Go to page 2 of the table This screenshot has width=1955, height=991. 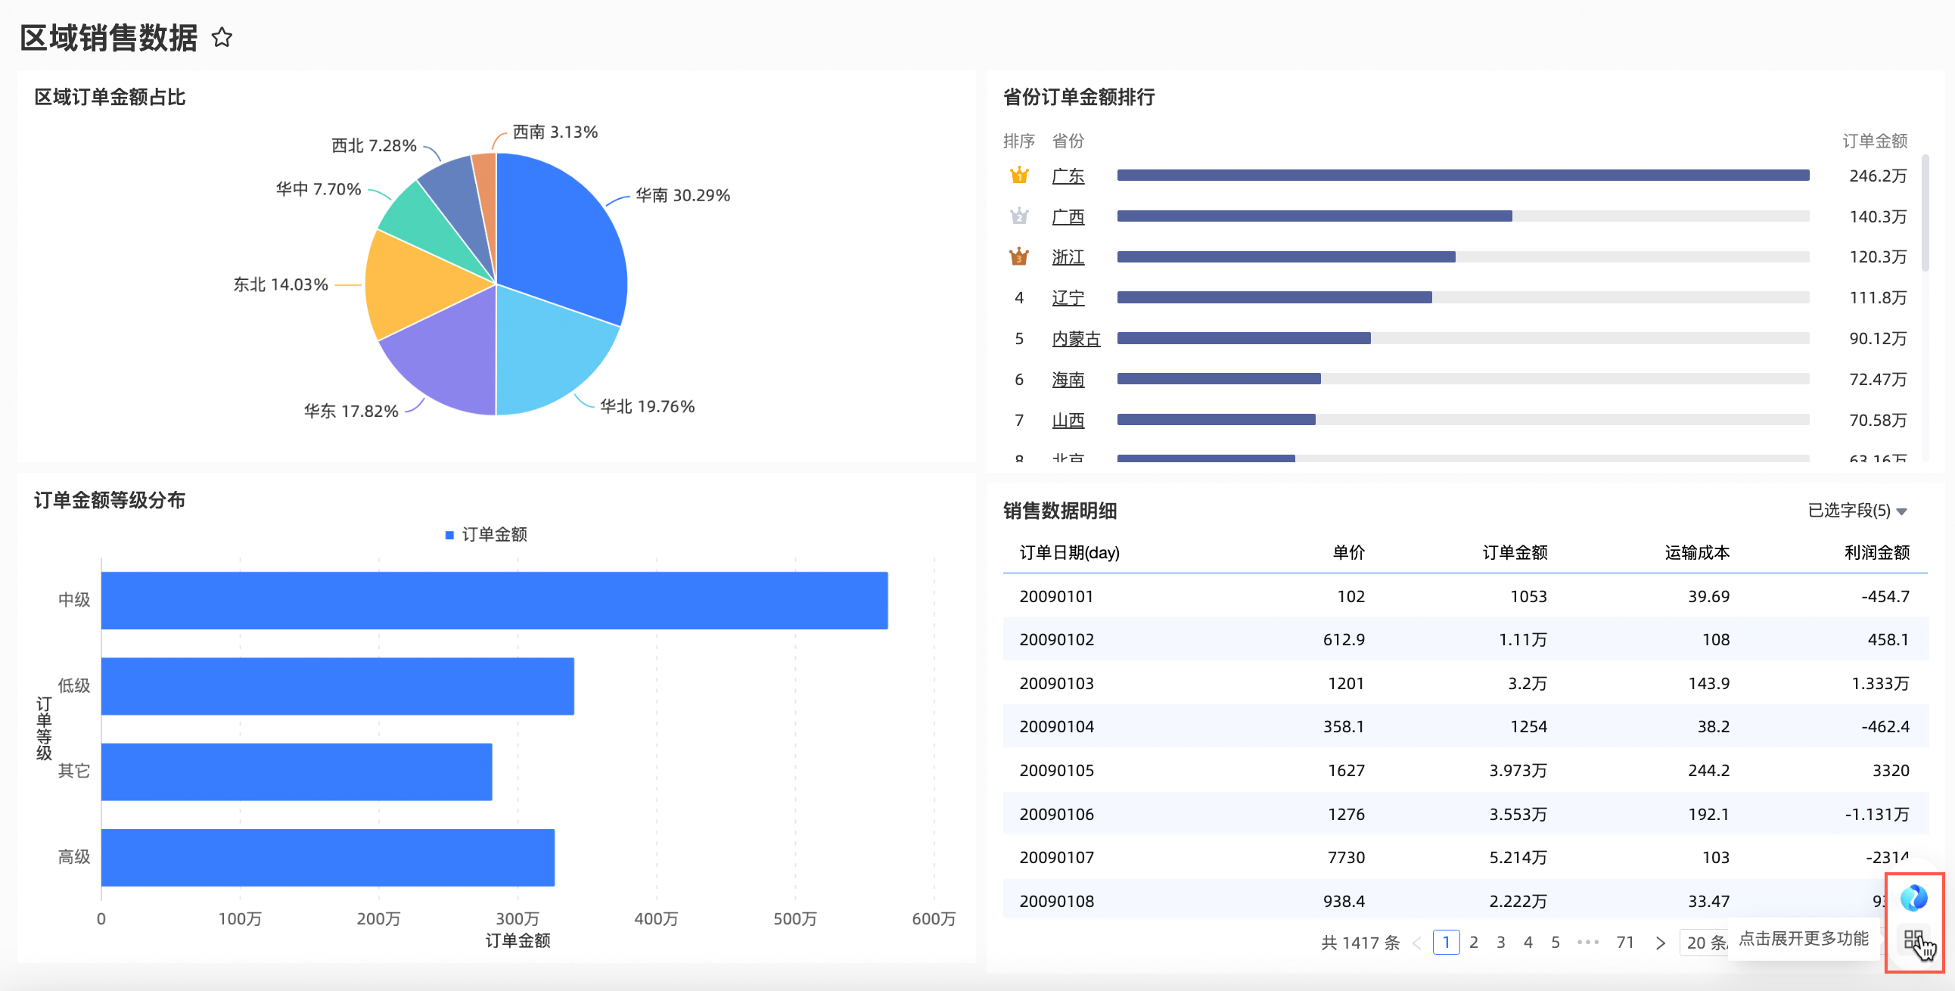click(x=1473, y=943)
